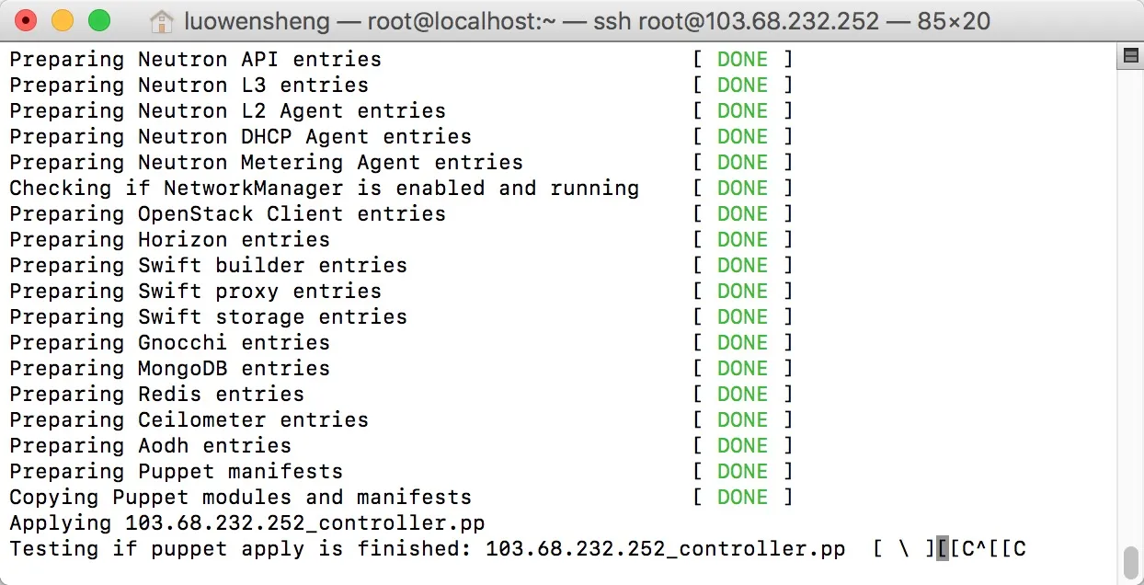Click the window title text showing ssh root@103.68.232.252

[736, 20]
